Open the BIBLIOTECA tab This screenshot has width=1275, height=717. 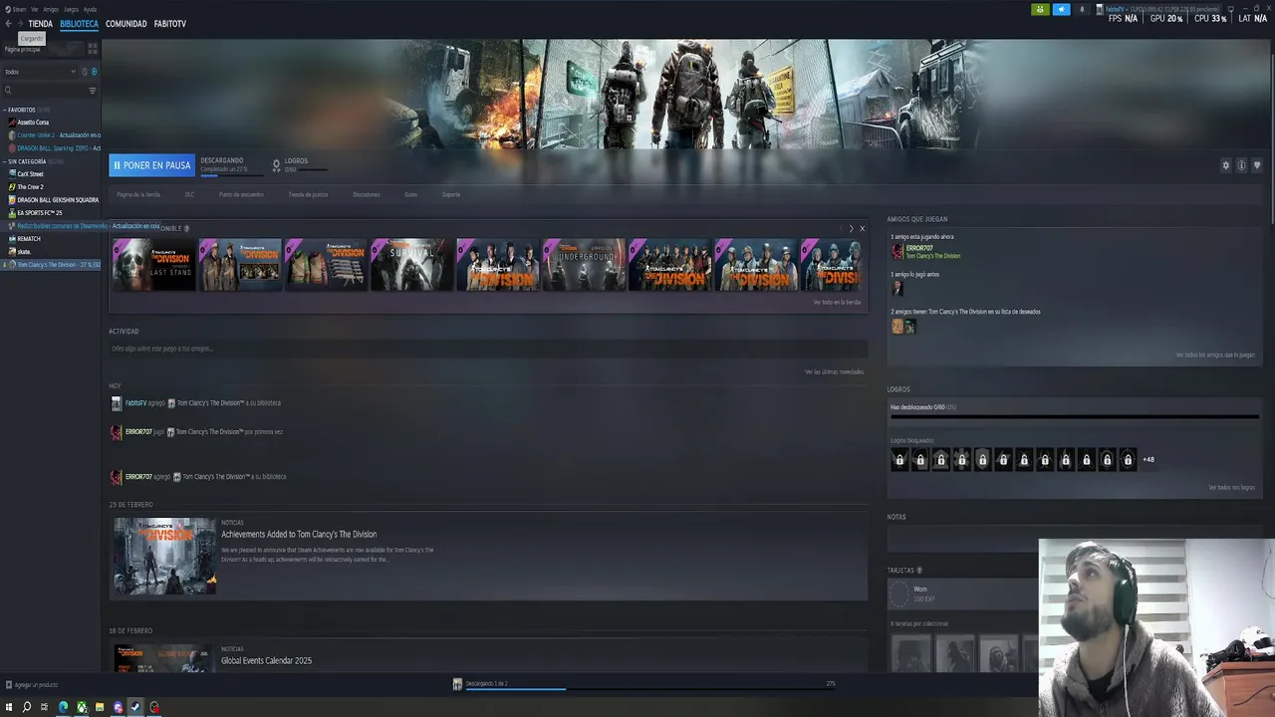(x=79, y=24)
